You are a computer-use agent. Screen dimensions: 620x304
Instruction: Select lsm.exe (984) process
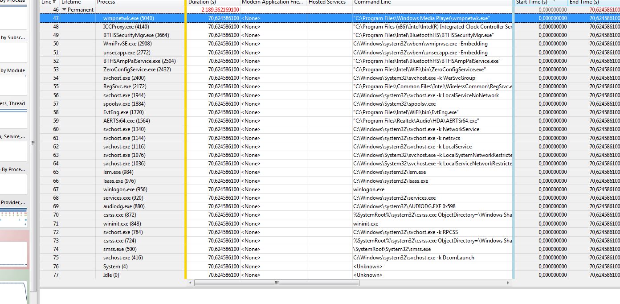tap(118, 172)
